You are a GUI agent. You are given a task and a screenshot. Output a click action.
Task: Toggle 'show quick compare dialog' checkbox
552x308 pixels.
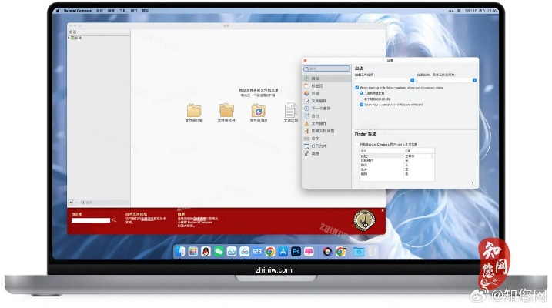[x=357, y=87]
